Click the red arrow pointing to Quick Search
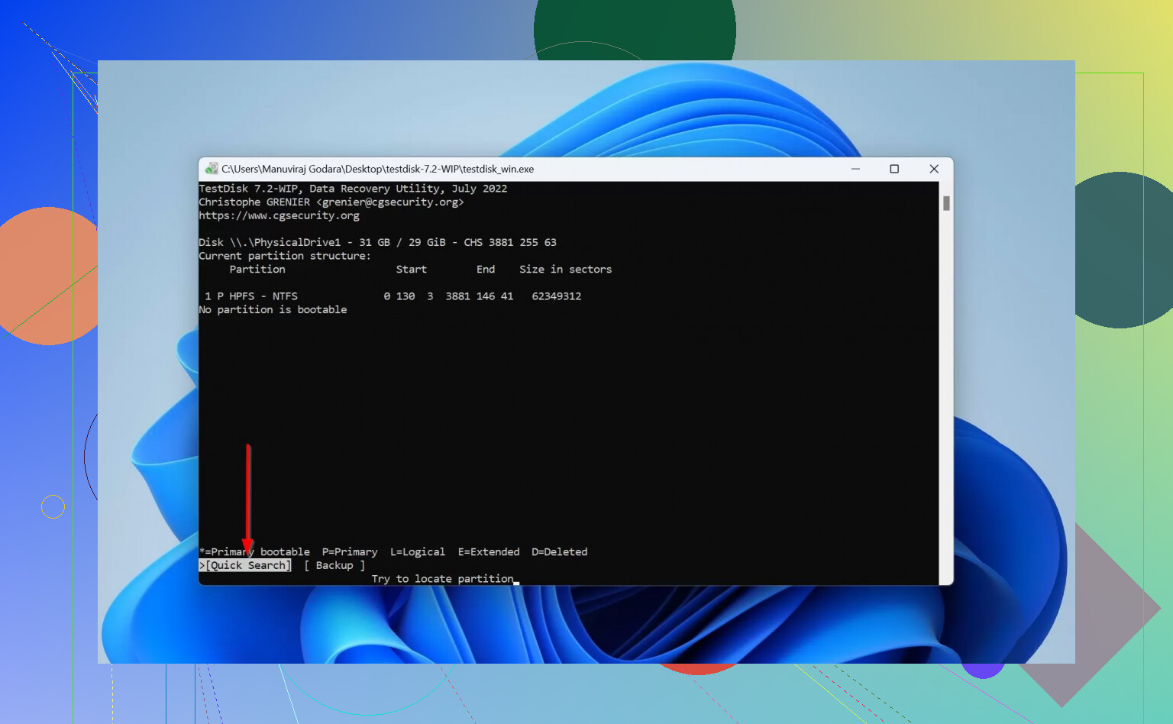 (x=248, y=496)
